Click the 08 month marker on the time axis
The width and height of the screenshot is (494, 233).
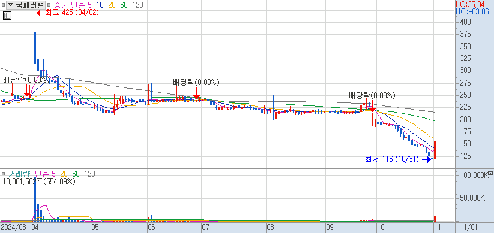[270, 227]
